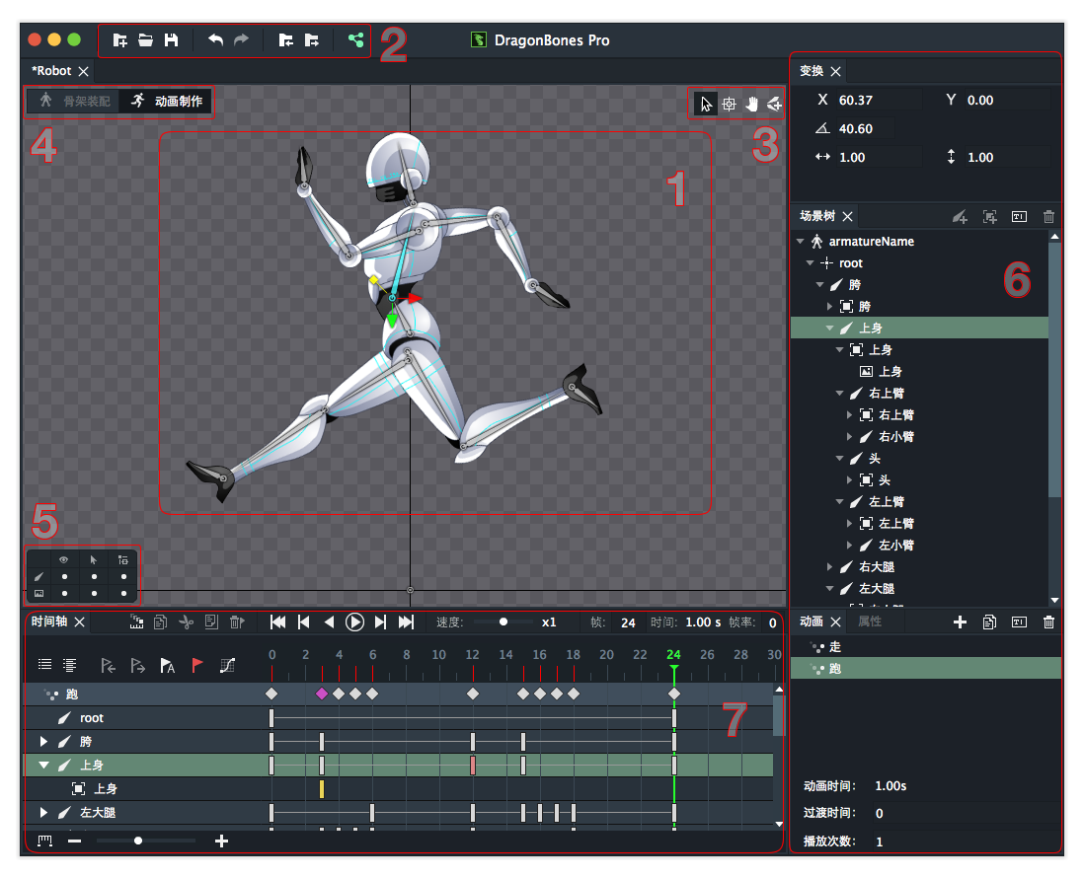This screenshot has height=878, width=1084.
Task: Click the Copy frame icon in timeline
Action: pos(160,622)
